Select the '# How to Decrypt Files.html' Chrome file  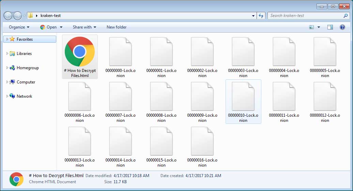pos(80,56)
